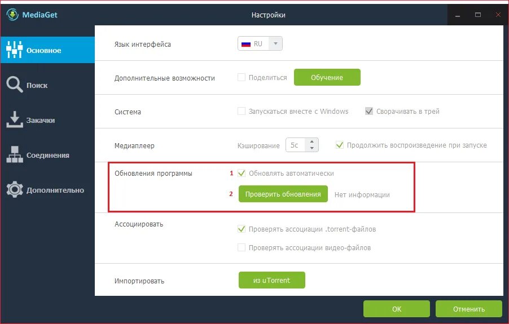Decrease caching value with down arrow

[x=311, y=148]
